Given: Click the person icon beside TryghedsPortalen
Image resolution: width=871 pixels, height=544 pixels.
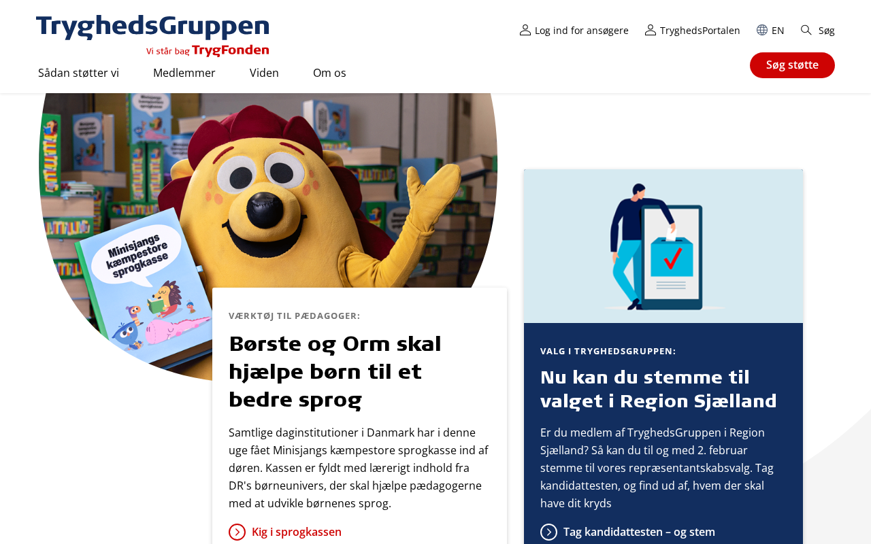Looking at the screenshot, I should [651, 30].
